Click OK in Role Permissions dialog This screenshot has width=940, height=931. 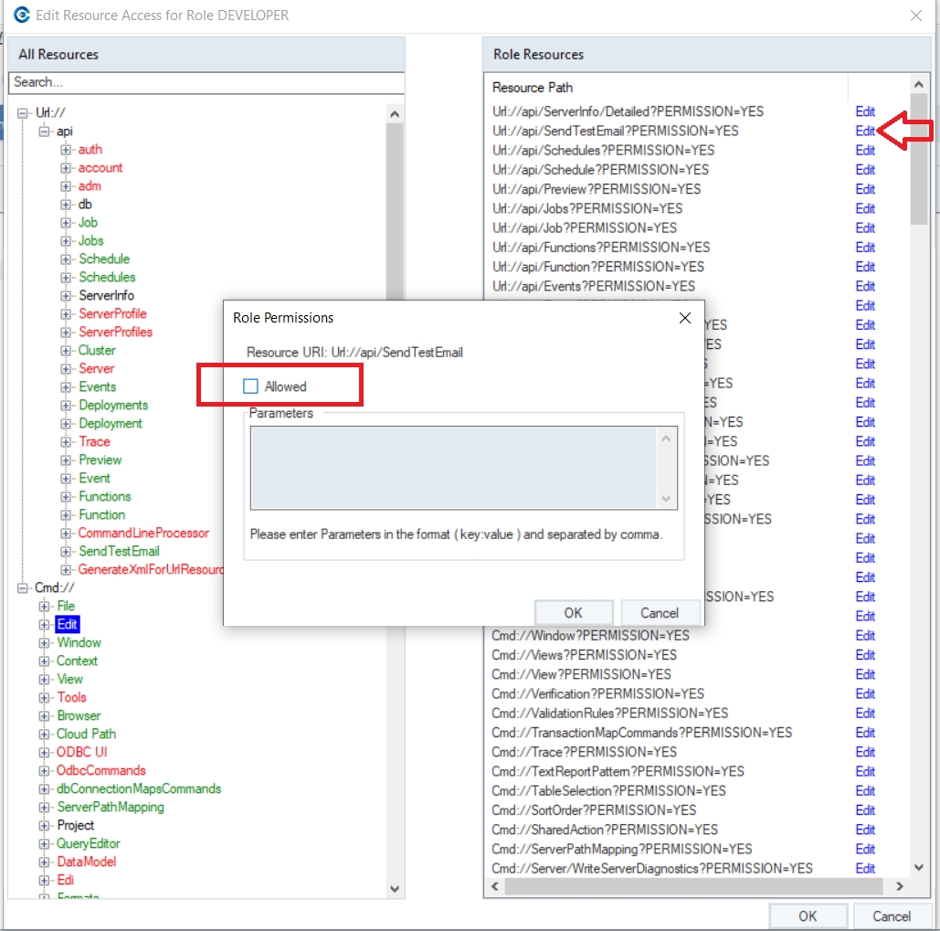(x=573, y=612)
